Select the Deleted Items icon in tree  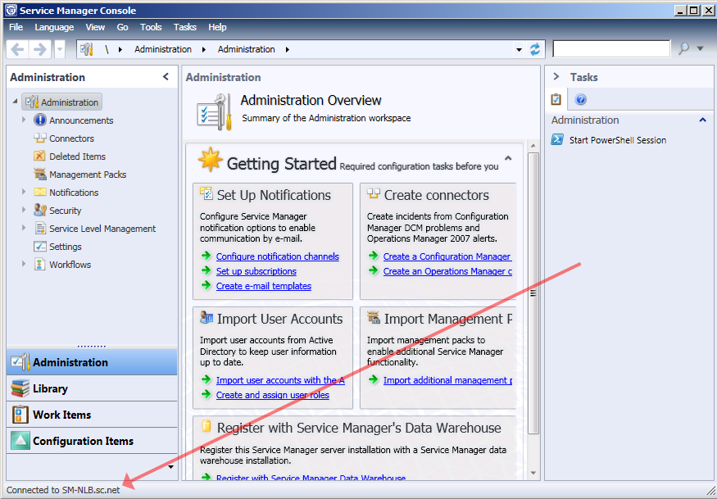(40, 157)
